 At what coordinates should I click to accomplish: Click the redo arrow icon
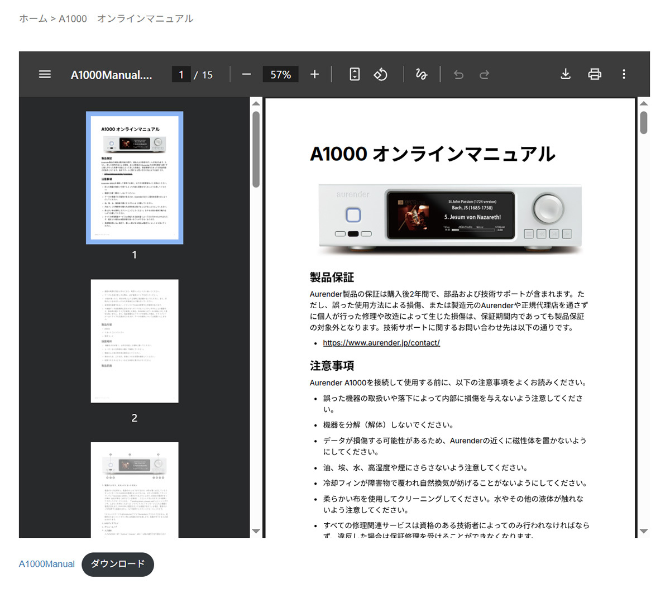(484, 74)
